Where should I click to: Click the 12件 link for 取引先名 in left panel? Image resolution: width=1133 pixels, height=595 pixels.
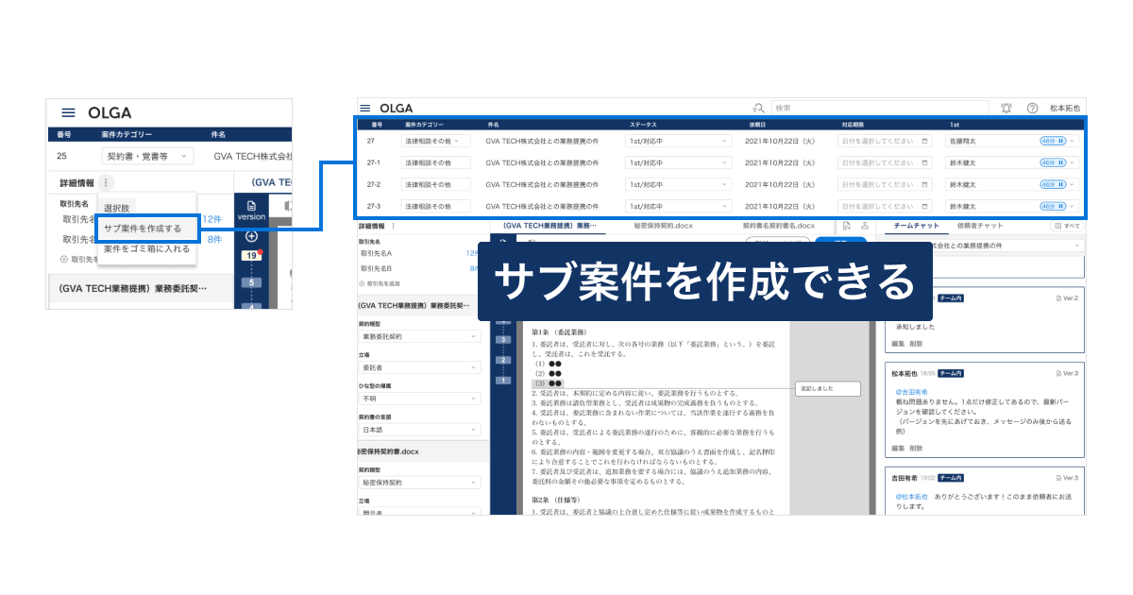point(211,218)
